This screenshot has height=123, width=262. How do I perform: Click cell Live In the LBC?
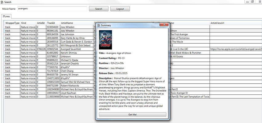[190, 49]
